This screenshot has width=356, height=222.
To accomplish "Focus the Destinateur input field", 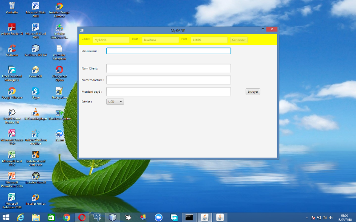I will 169,51.
